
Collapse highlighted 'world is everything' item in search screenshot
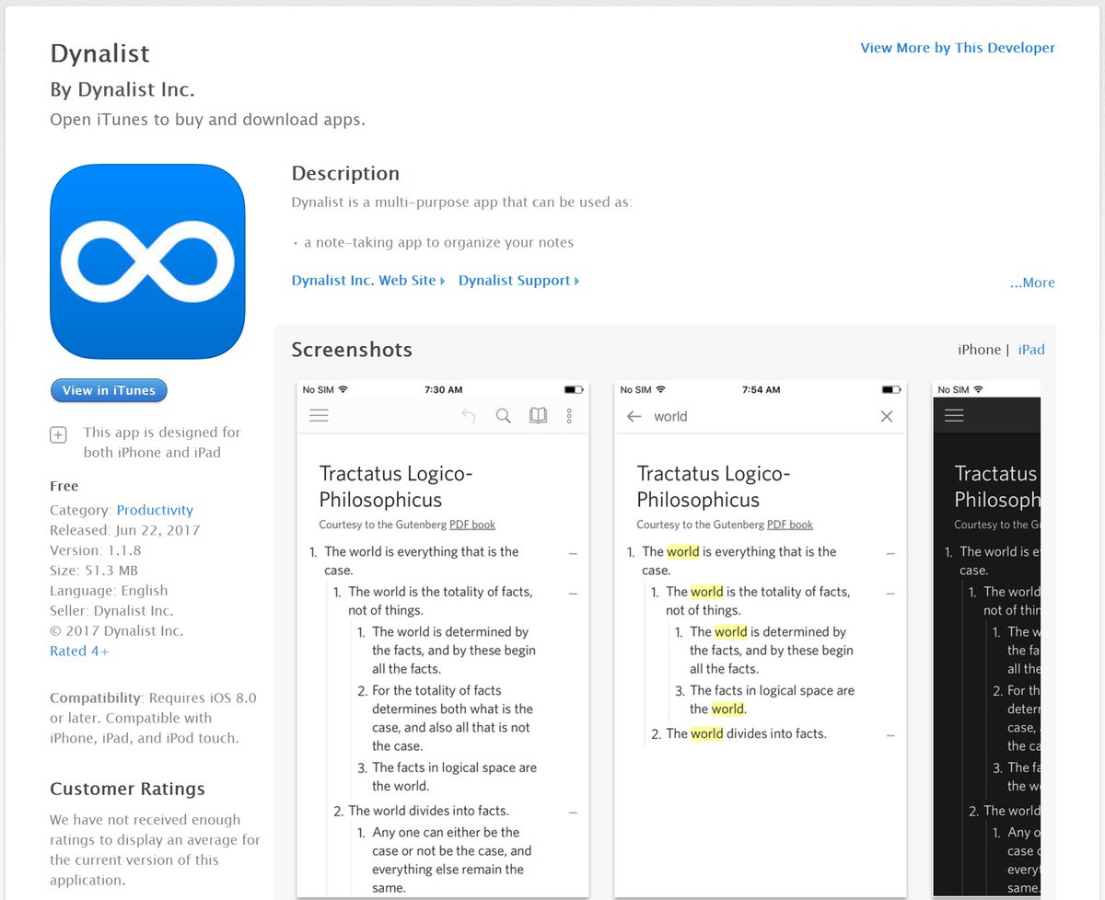890,553
